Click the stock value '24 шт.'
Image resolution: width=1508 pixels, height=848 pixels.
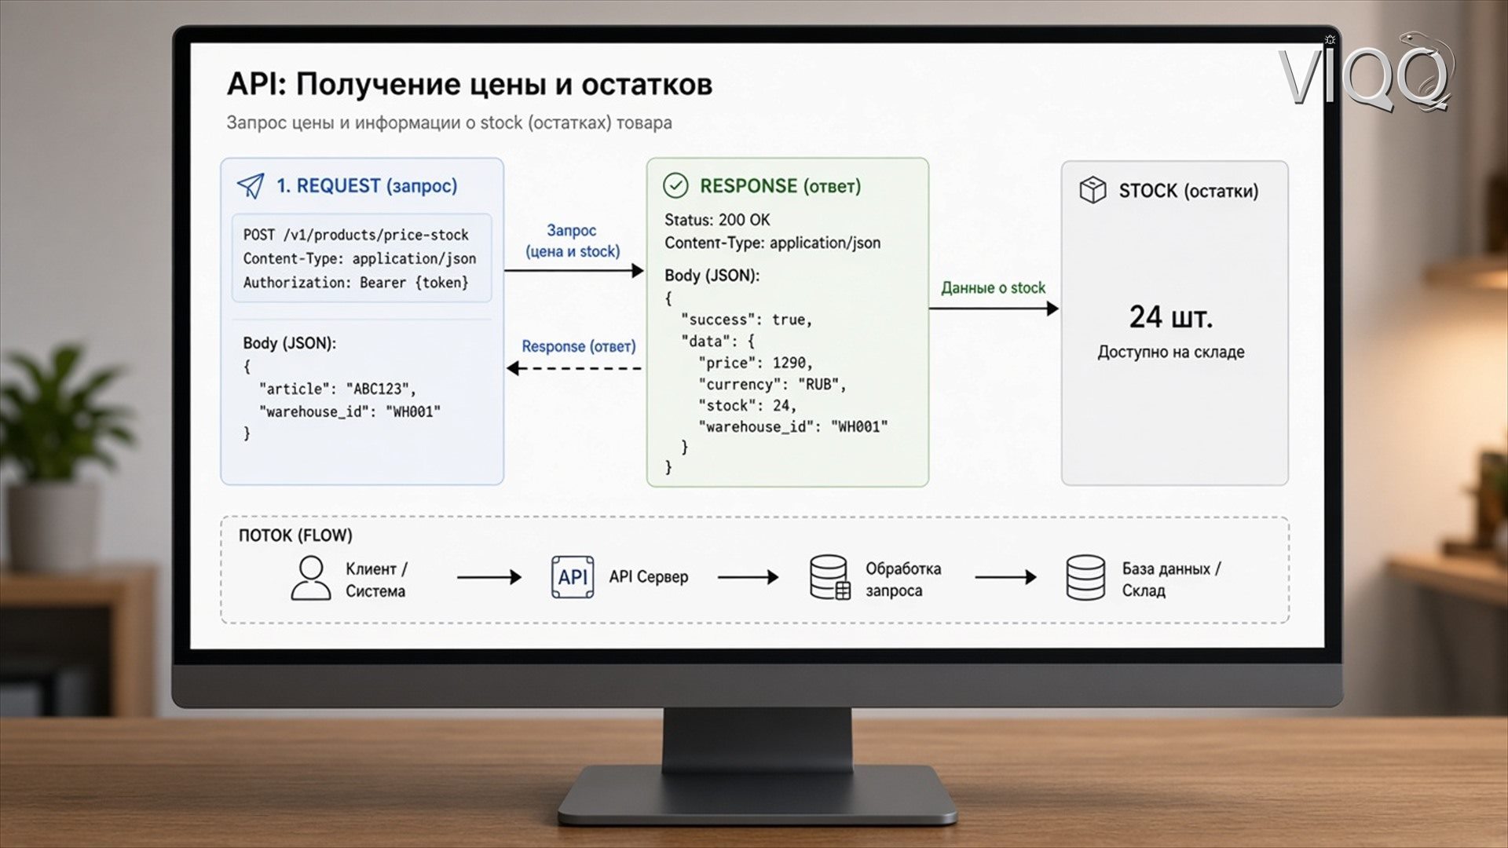tap(1171, 317)
